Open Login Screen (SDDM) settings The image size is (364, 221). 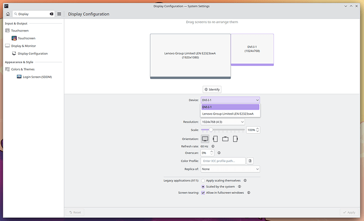point(37,77)
